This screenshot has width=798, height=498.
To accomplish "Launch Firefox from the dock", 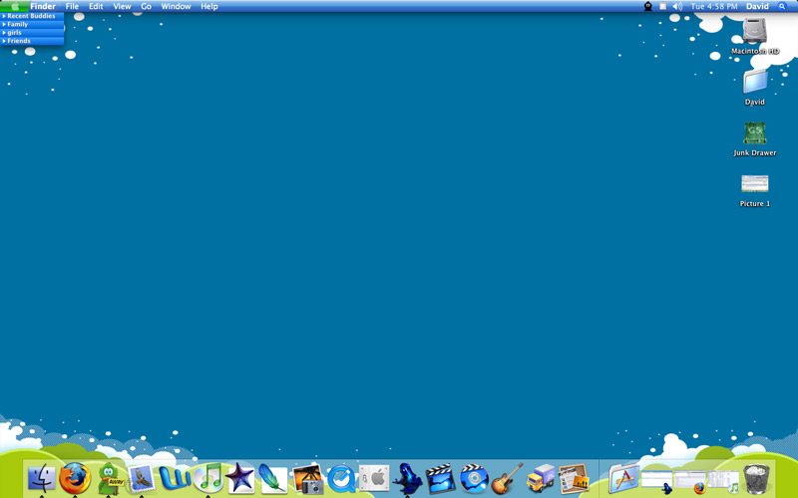I will (75, 478).
